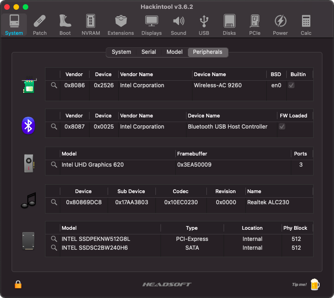This screenshot has height=298, width=334.
Task: Select the 0x10EC0230 codec cell
Action: [181, 202]
